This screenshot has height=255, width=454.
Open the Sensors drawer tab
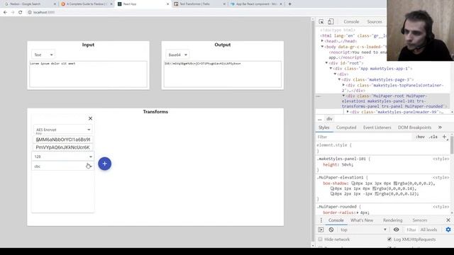pos(419,220)
